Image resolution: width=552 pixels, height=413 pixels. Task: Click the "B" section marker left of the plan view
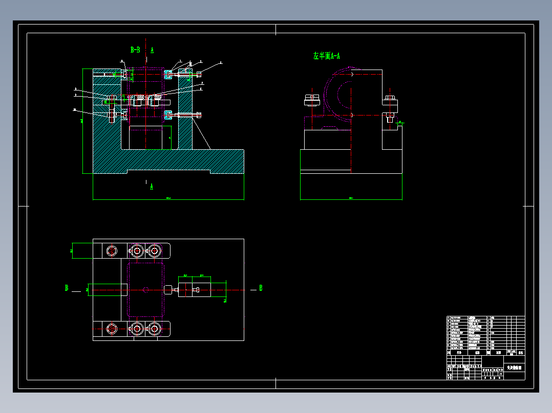(x=67, y=288)
